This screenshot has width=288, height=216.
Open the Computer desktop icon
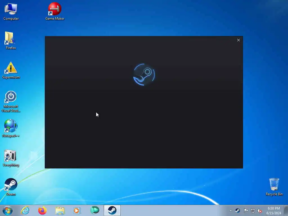point(11,11)
